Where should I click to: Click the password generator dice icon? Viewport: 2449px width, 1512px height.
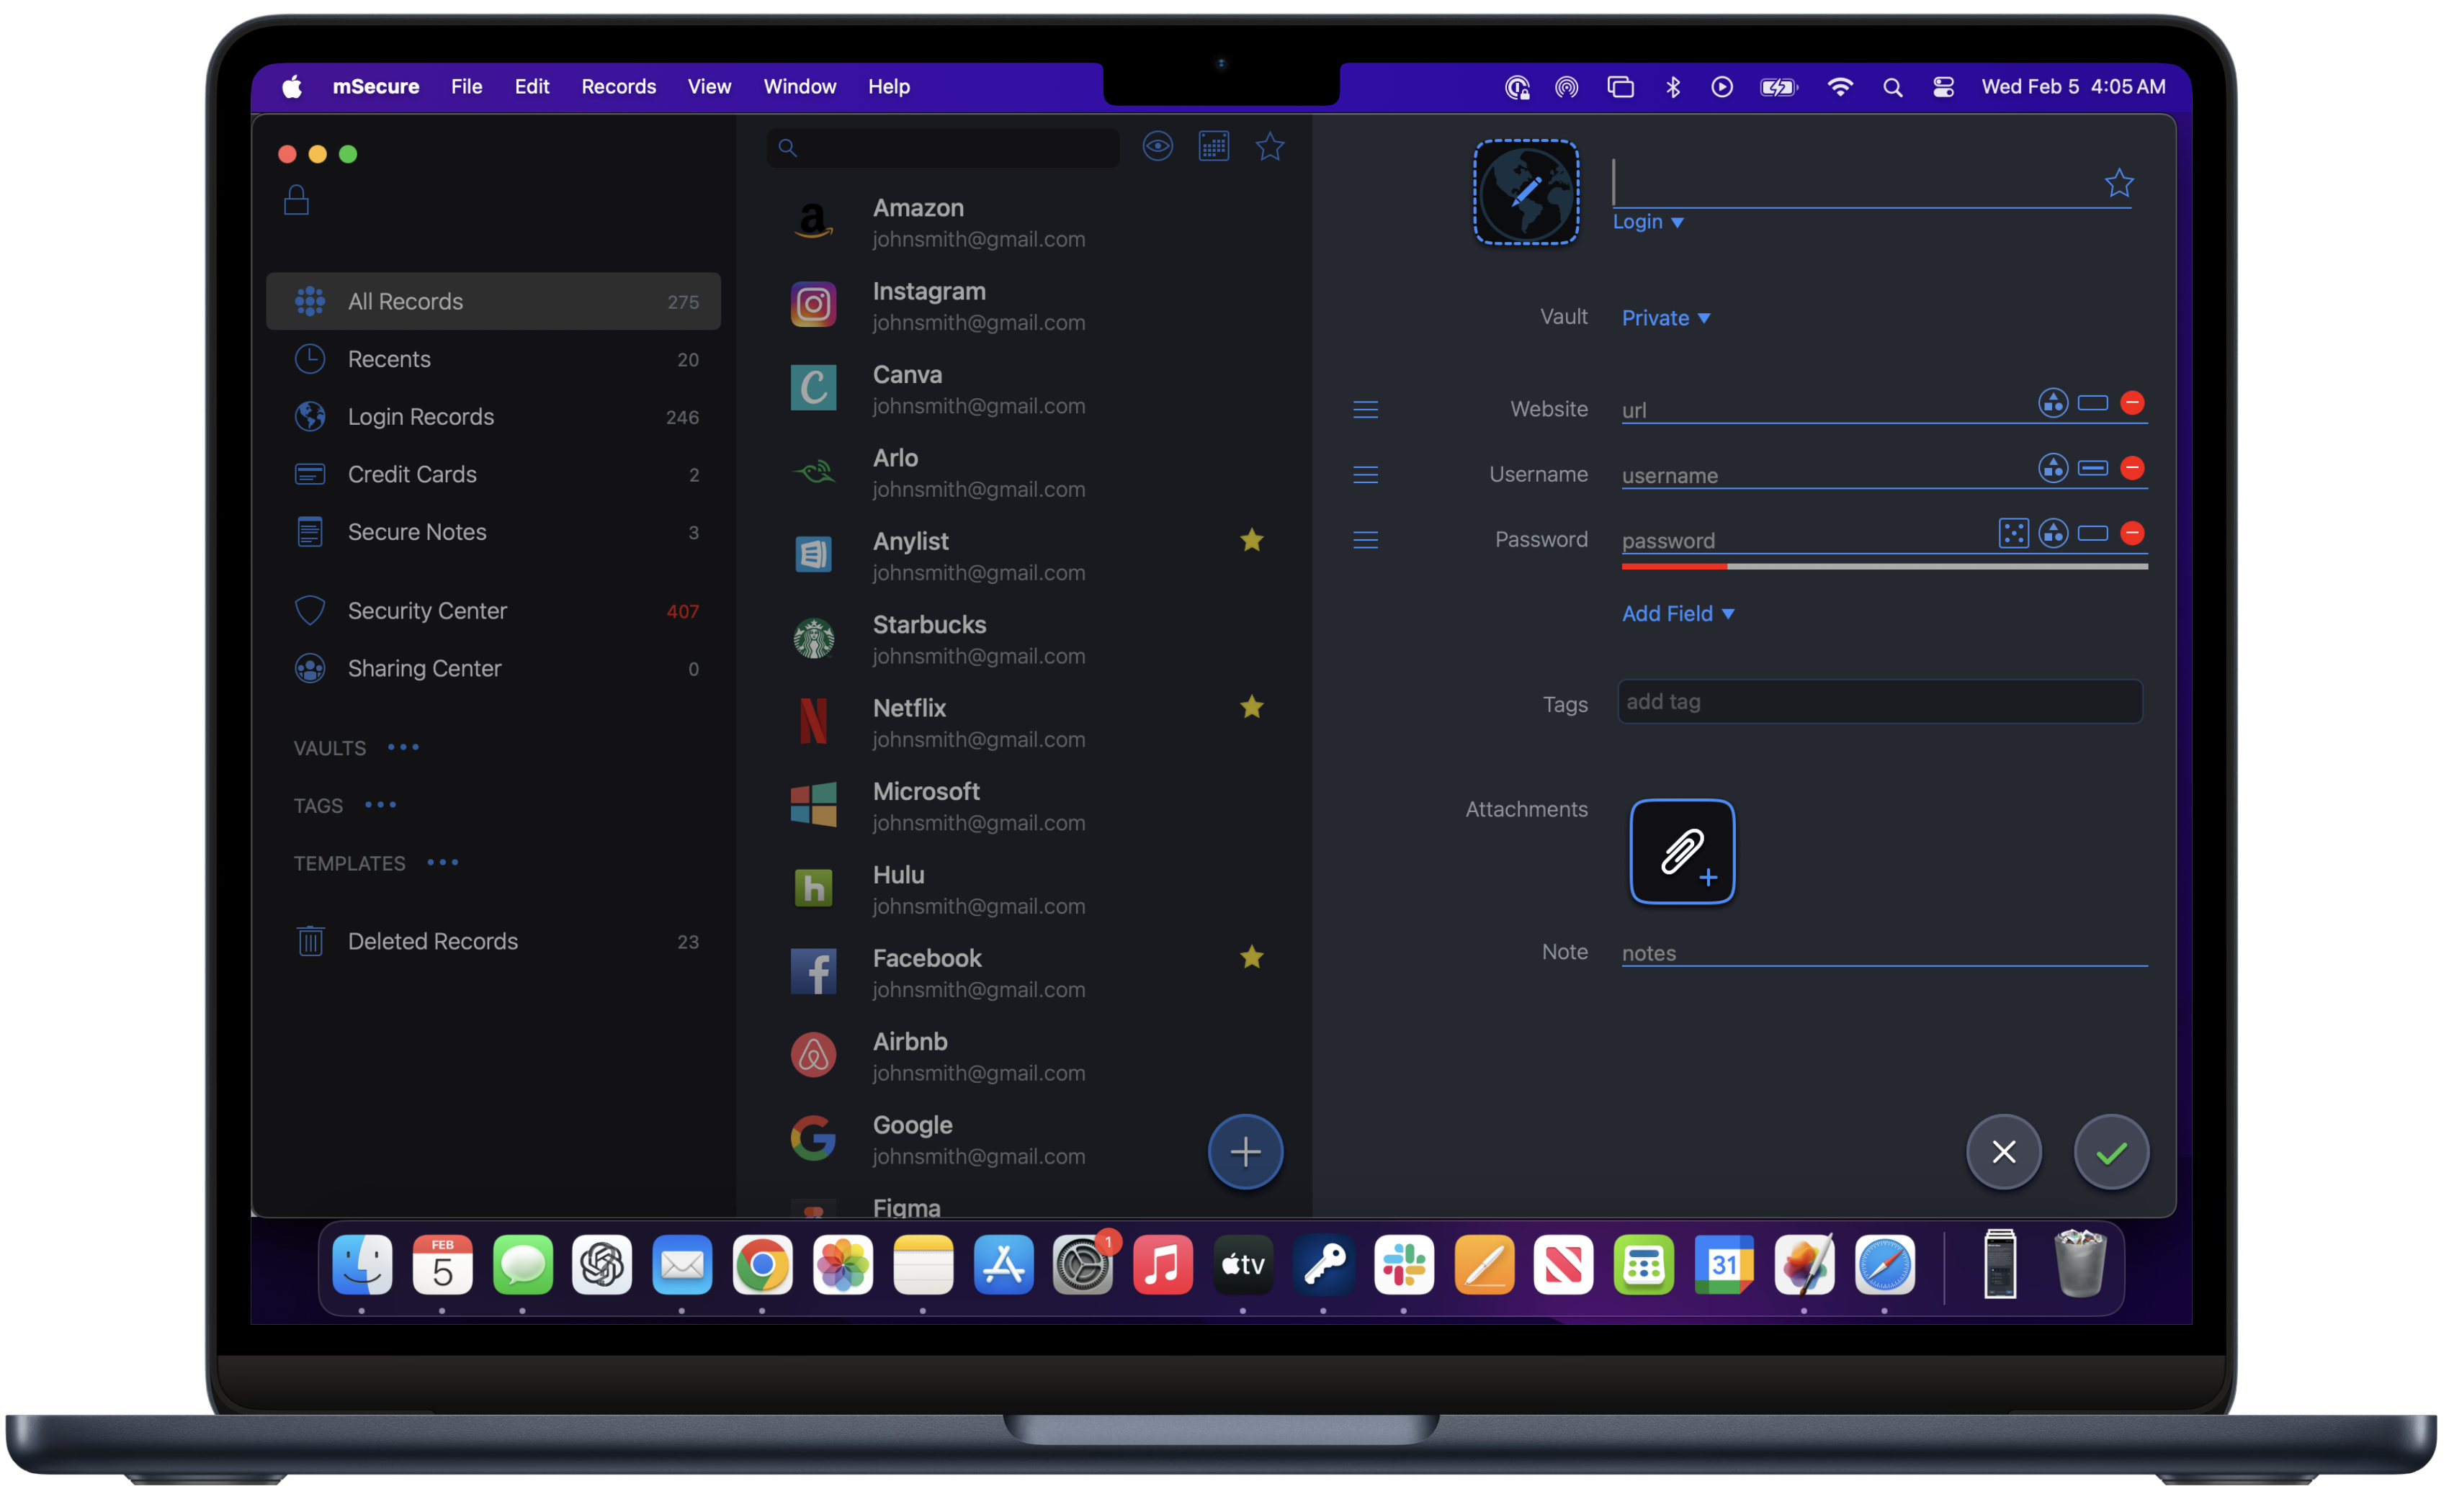coord(2013,533)
